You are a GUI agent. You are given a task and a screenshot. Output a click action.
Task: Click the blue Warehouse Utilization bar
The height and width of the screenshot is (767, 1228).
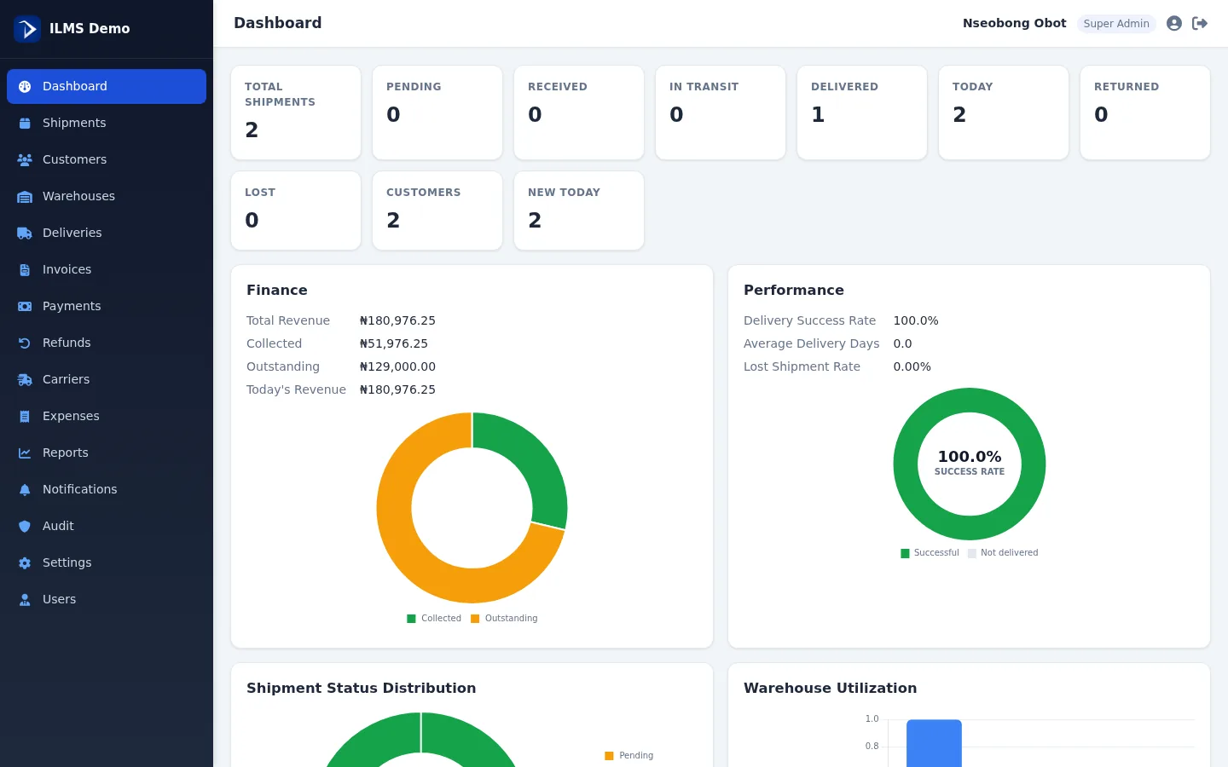point(934,743)
